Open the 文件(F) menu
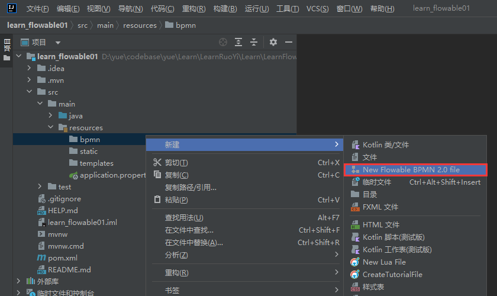This screenshot has width=497, height=296. (x=38, y=8)
